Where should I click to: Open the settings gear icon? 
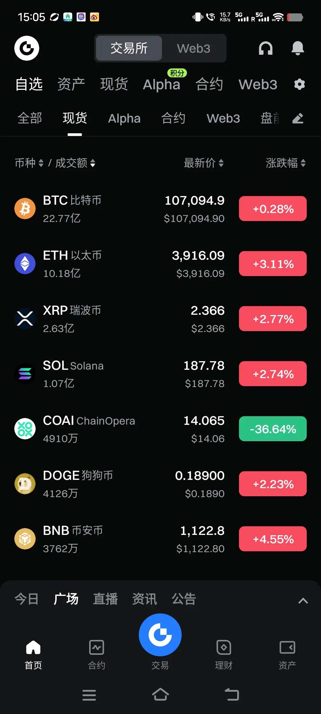pyautogui.click(x=299, y=84)
